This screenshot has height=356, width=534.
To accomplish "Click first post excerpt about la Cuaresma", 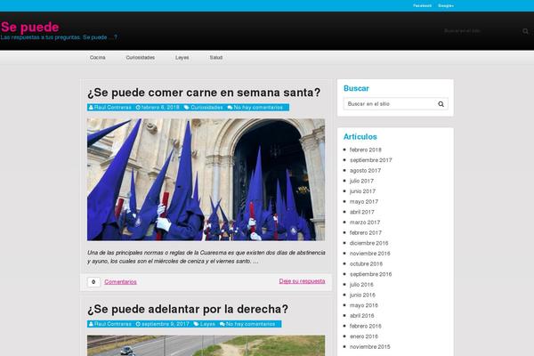I will pos(206,257).
